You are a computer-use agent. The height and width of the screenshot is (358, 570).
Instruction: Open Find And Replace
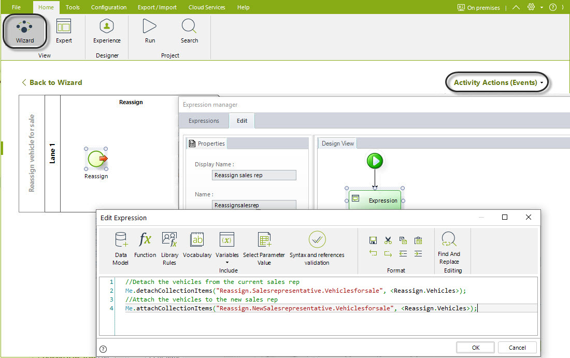coord(449,248)
